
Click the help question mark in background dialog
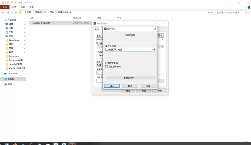tap(157, 23)
